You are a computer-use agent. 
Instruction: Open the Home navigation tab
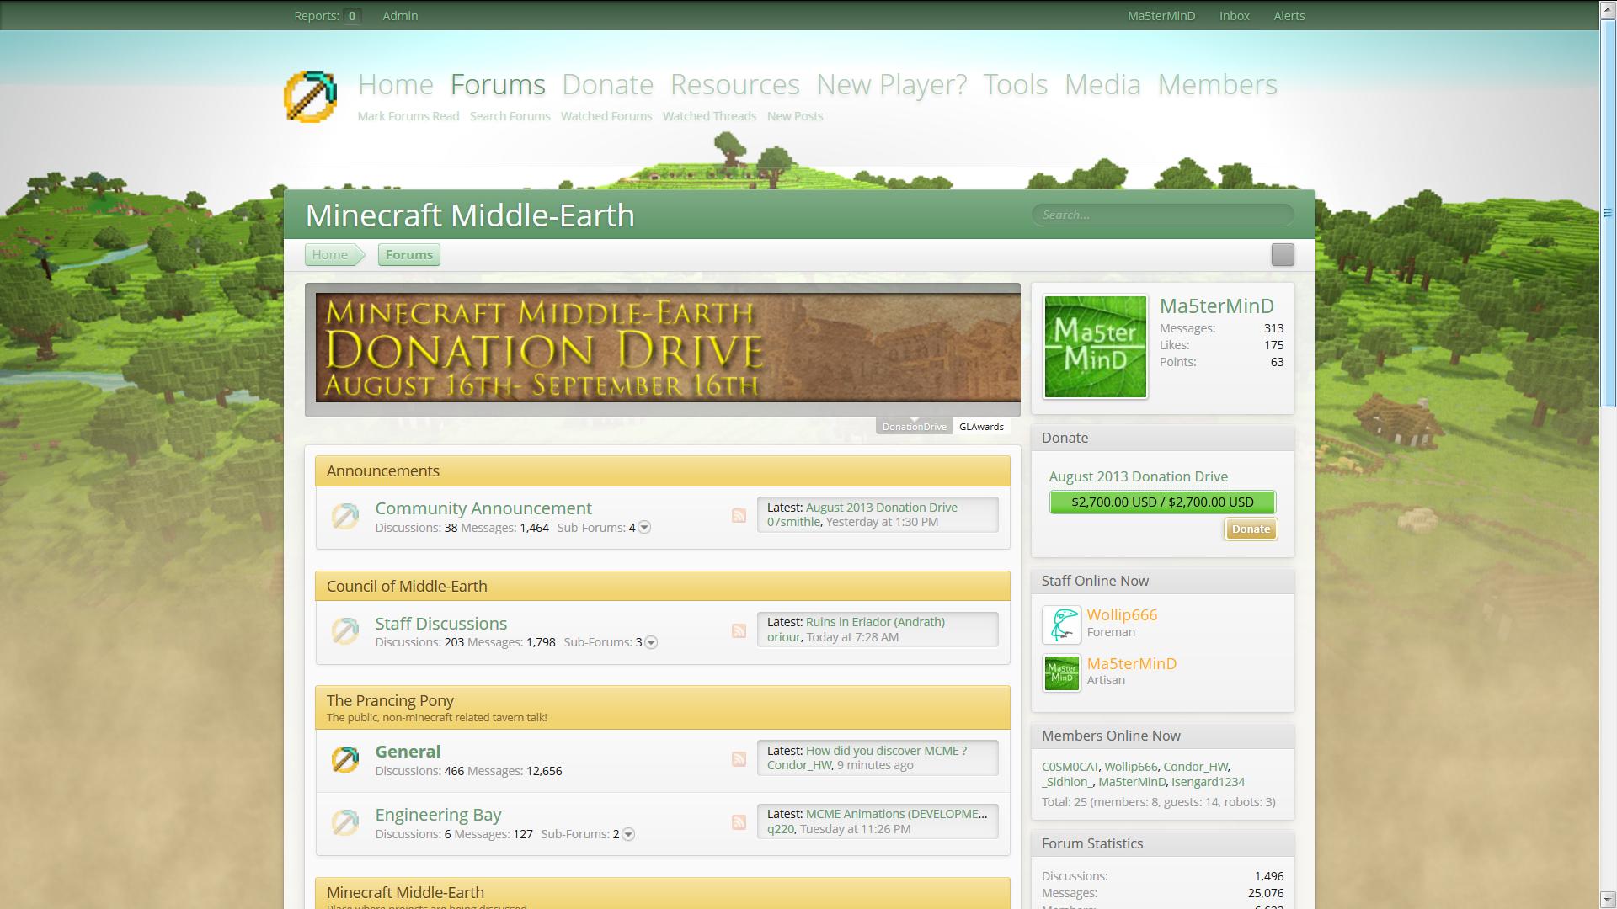pos(395,84)
